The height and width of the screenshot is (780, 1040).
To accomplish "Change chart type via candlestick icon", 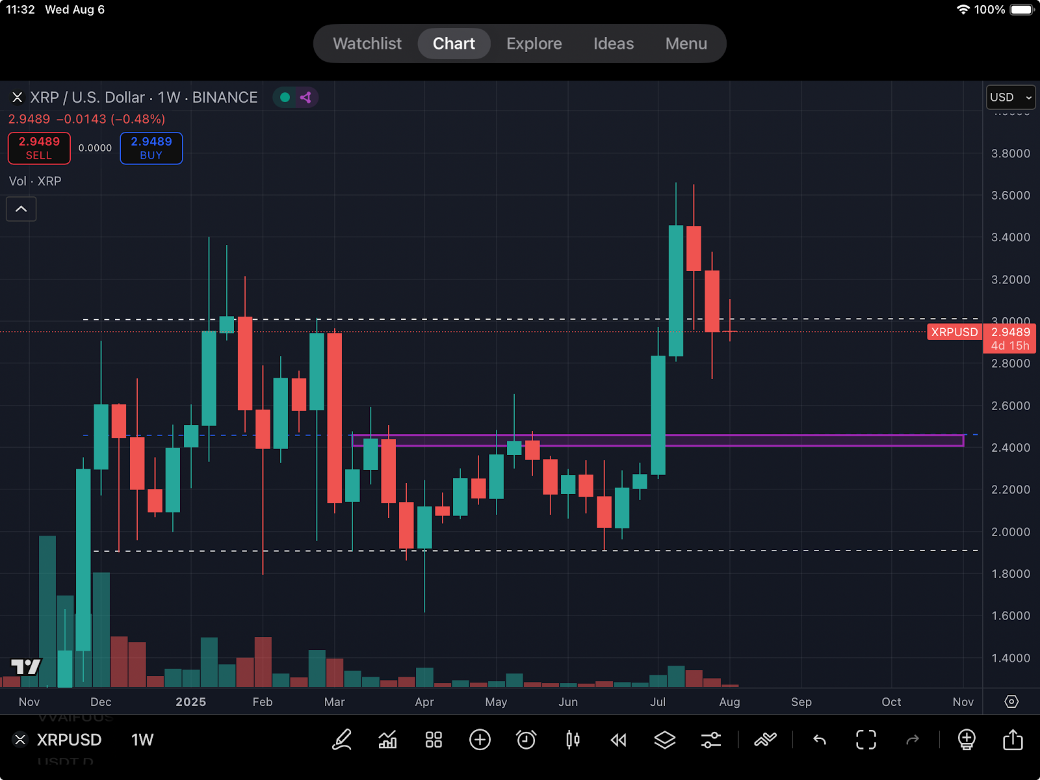I will (x=573, y=740).
